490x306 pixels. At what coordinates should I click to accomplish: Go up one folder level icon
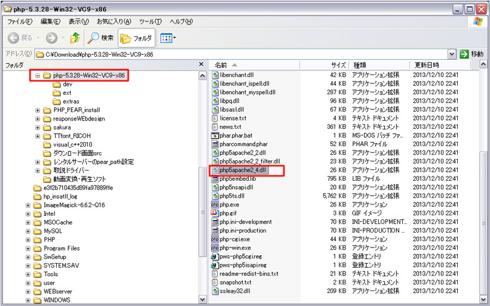pyautogui.click(x=75, y=38)
